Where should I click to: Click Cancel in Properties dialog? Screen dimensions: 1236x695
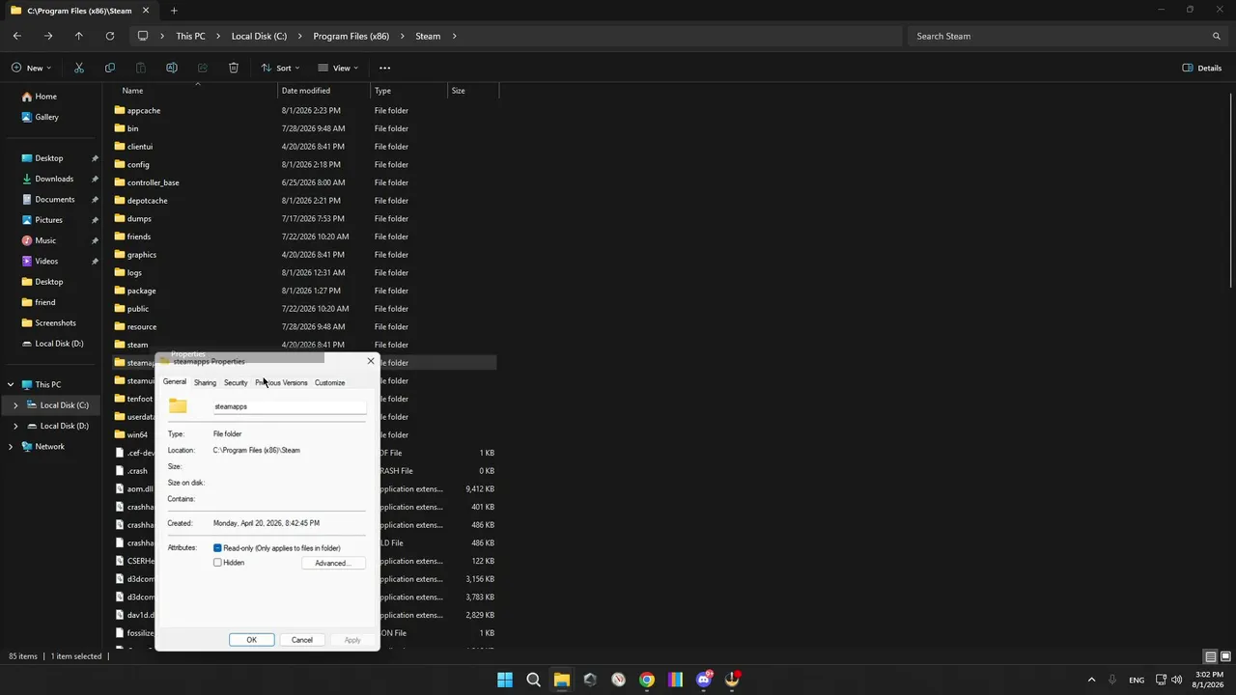302,640
